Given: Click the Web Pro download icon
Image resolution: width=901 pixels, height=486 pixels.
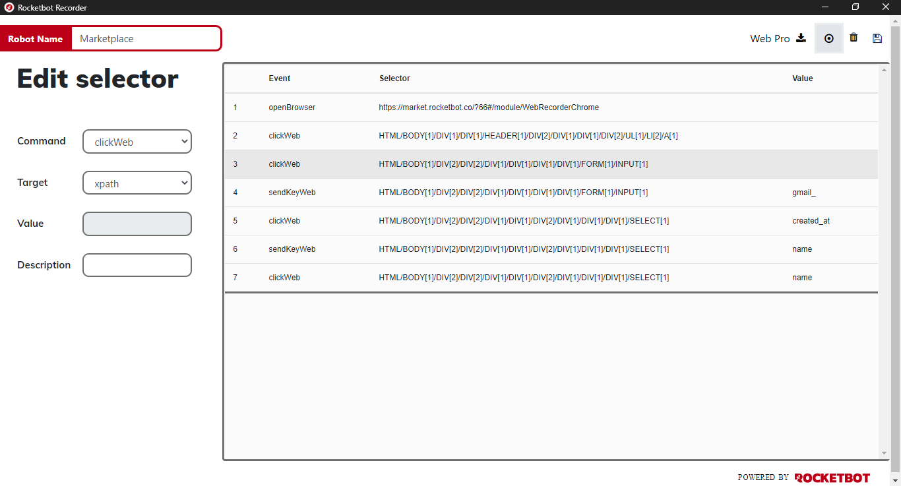Looking at the screenshot, I should pyautogui.click(x=801, y=38).
